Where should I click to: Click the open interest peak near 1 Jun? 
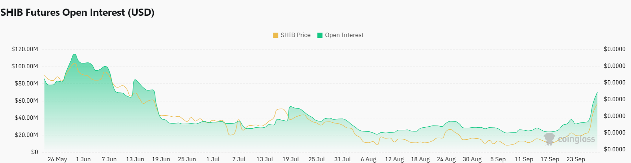pos(74,55)
